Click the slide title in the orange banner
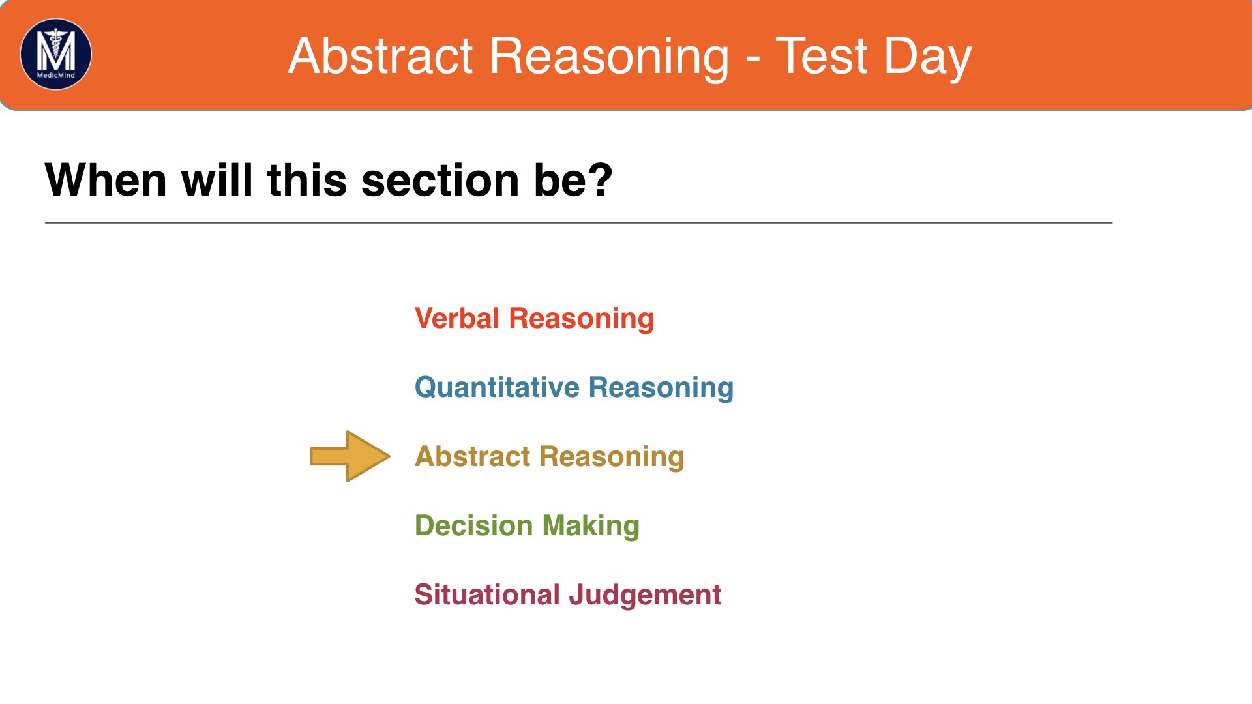This screenshot has width=1252, height=704. click(630, 57)
